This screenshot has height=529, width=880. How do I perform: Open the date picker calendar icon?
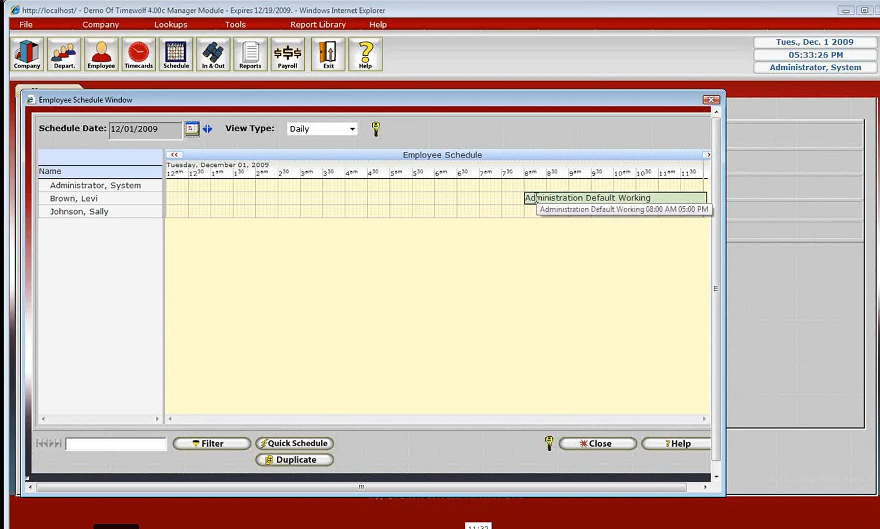click(x=192, y=129)
